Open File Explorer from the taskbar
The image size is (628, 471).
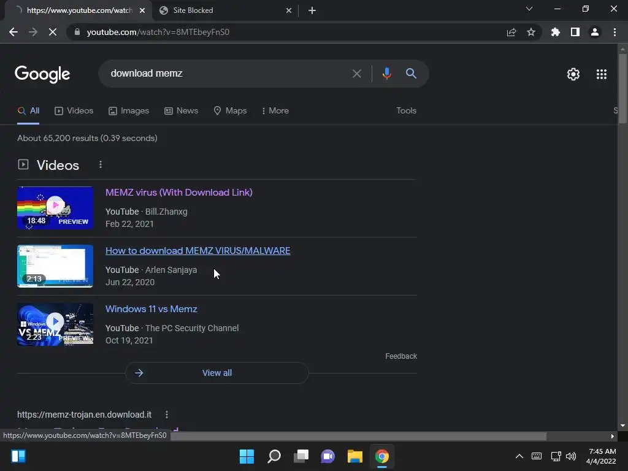pyautogui.click(x=355, y=456)
